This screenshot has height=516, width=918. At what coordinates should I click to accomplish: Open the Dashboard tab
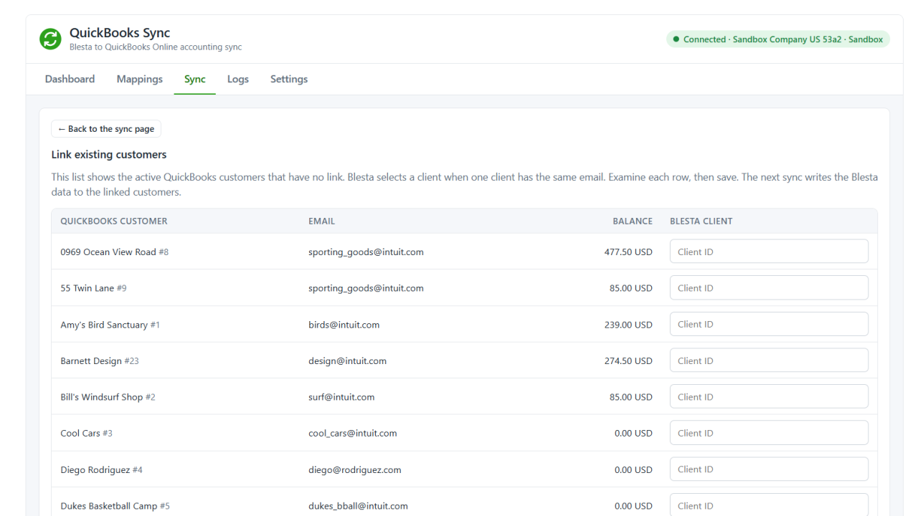(x=70, y=80)
